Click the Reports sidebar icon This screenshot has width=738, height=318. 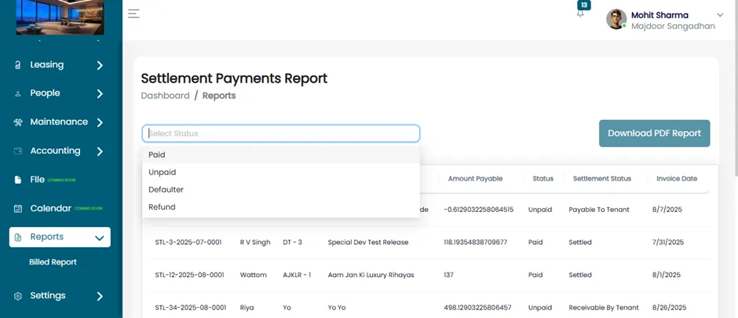(18, 237)
